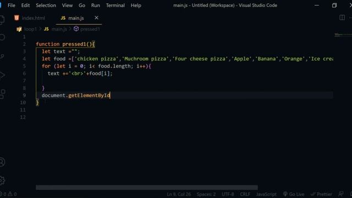Click the pressed1 breadcrumb symbol

90,29
